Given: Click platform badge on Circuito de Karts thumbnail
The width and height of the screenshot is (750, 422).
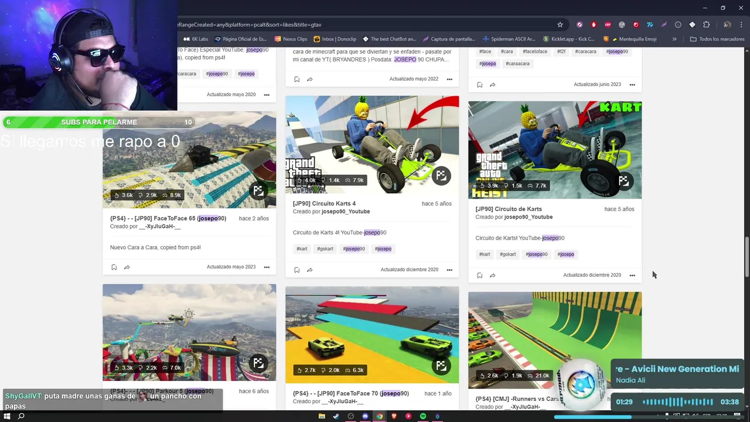Looking at the screenshot, I should click(623, 181).
